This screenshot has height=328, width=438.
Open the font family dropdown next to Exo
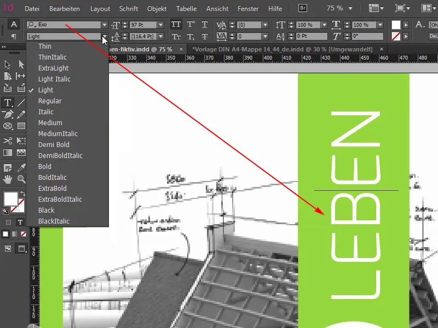(105, 25)
